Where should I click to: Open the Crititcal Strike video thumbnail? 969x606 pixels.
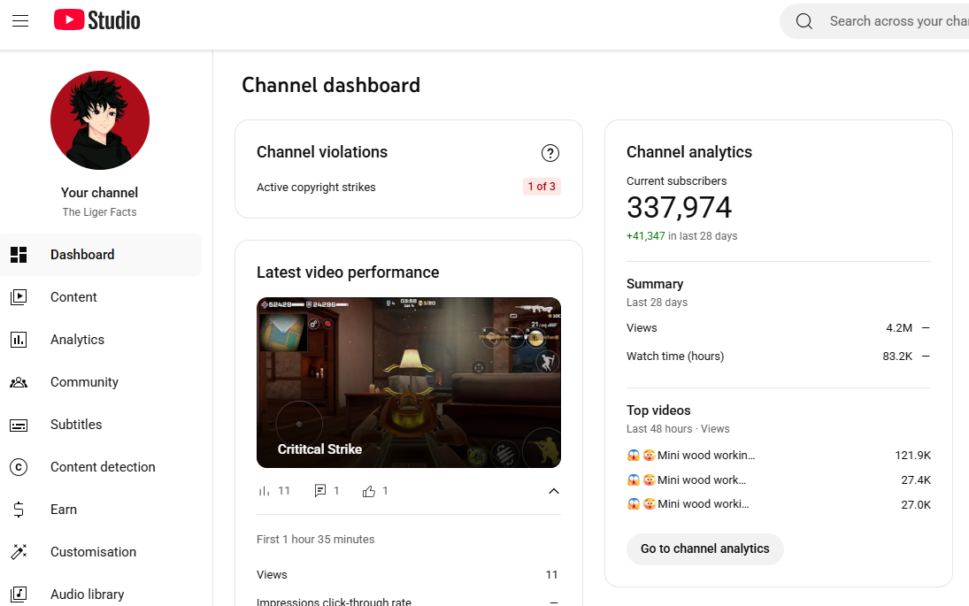(409, 382)
